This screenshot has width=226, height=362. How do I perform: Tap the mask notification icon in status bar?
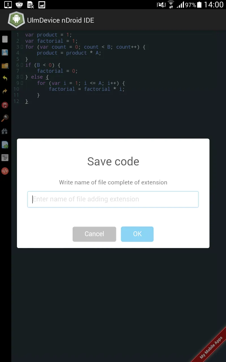19,5
